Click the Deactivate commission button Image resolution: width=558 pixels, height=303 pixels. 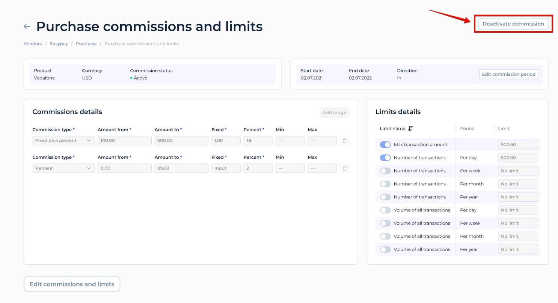point(513,24)
